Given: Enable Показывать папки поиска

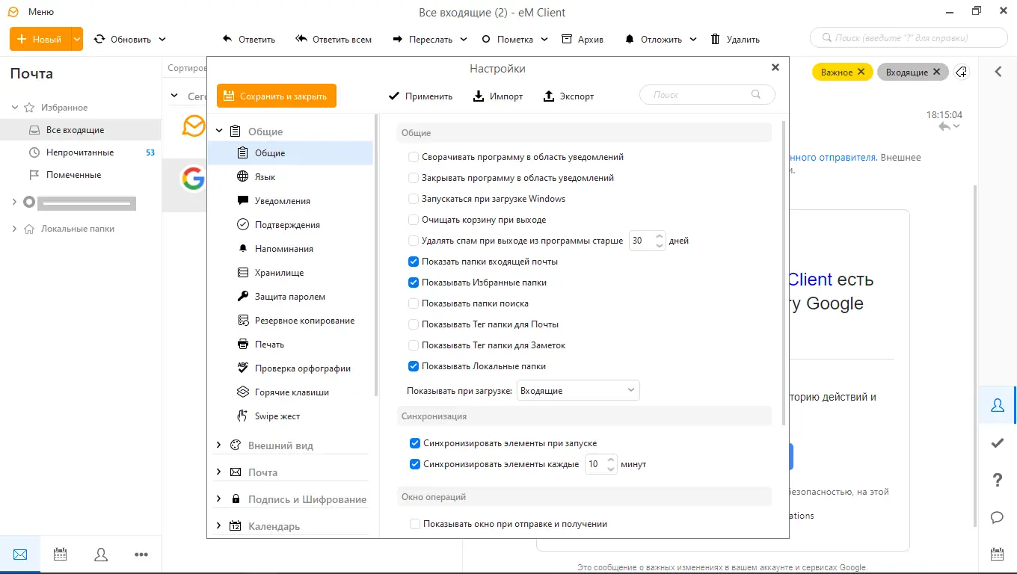Looking at the screenshot, I should click(414, 303).
